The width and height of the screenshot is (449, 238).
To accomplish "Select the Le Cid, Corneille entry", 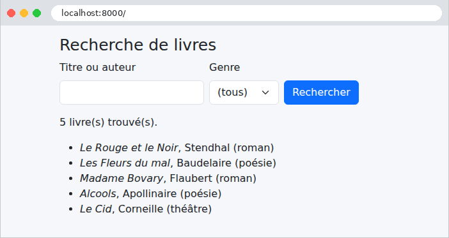I will pyautogui.click(x=145, y=209).
